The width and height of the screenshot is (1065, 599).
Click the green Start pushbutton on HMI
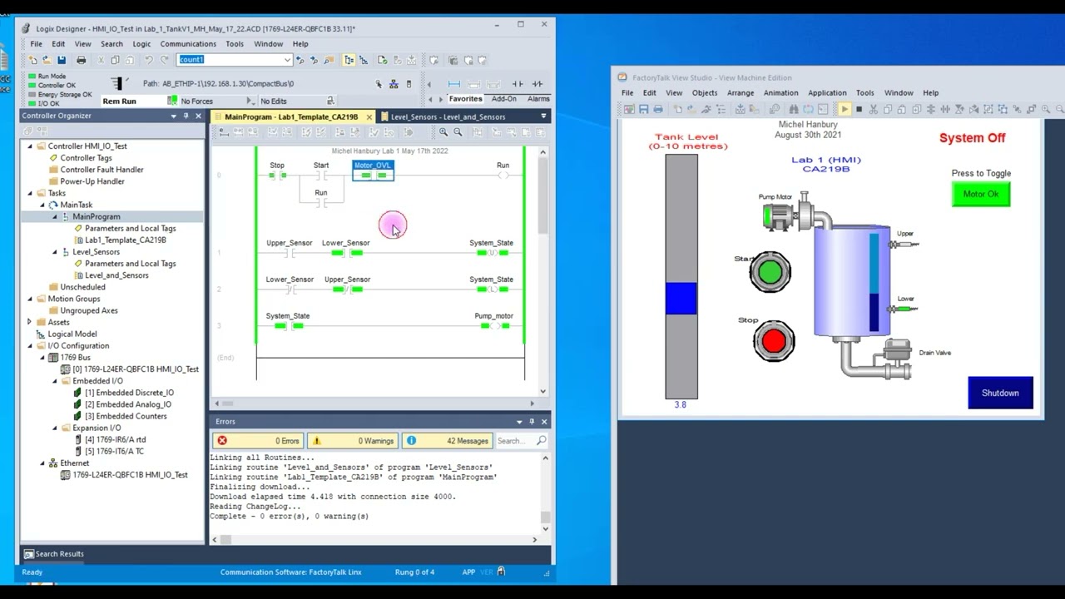tap(770, 271)
